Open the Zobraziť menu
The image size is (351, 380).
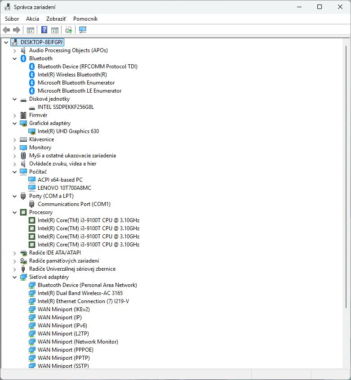point(56,19)
